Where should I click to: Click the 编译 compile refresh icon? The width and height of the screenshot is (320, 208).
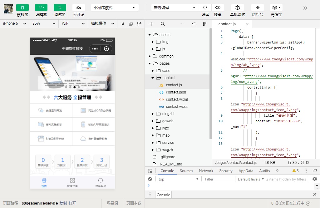(x=205, y=8)
